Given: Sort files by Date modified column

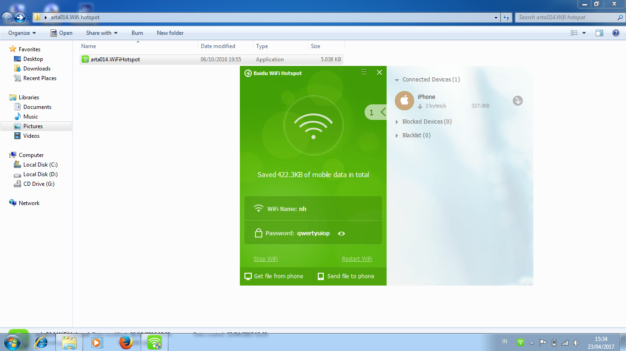Looking at the screenshot, I should [226, 46].
